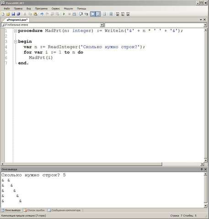Switch to the compiler messages tab
The height and width of the screenshot is (219, 209).
64,210
